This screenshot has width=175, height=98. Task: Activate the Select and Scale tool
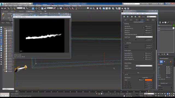point(42,8)
